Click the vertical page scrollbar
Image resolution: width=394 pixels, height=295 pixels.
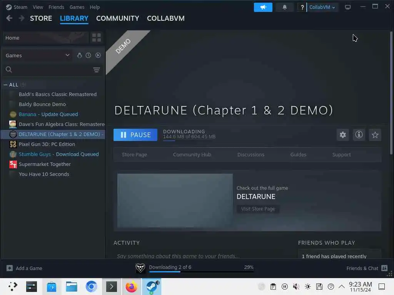391,93
